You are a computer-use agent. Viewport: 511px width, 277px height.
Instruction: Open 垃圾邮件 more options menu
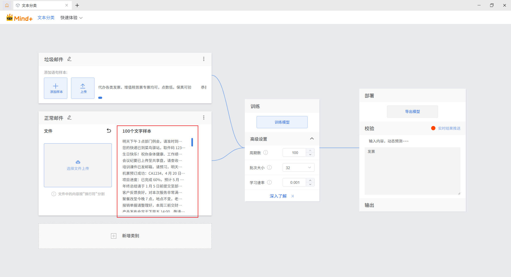pyautogui.click(x=204, y=59)
